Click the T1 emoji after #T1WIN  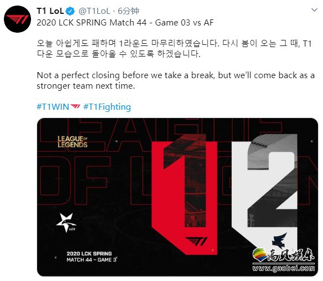point(75,106)
